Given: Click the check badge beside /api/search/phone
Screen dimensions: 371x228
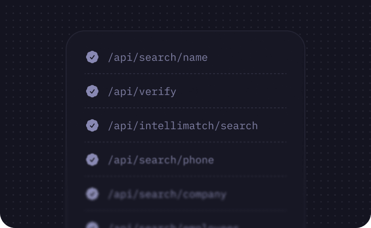Looking at the screenshot, I should pos(92,160).
